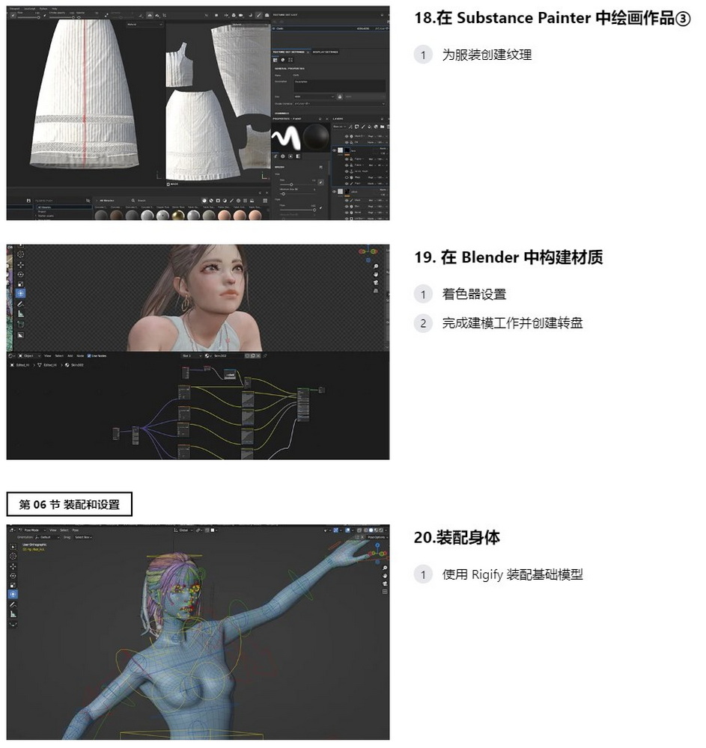This screenshot has width=706, height=748.
Task: Switch to Display Settings tab in Substance Painter
Action: (x=326, y=52)
